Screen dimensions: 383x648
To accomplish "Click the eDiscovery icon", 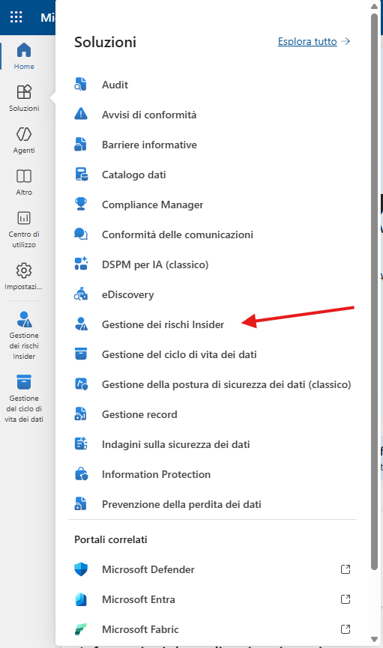I will click(81, 294).
